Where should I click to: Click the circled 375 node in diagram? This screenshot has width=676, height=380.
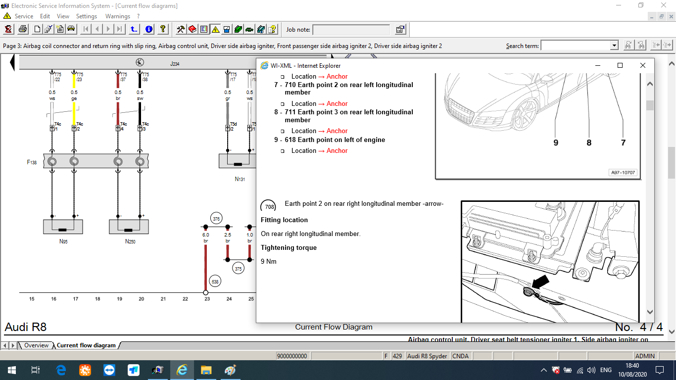(x=238, y=268)
